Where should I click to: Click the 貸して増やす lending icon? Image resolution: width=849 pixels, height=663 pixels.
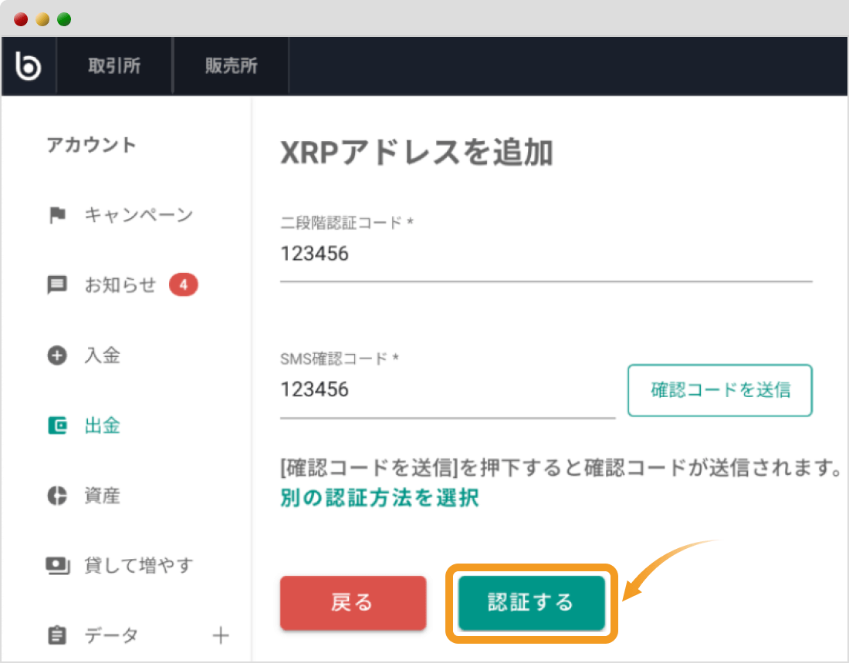[x=56, y=565]
